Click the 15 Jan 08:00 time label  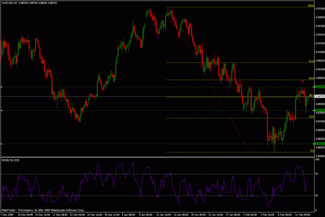coord(181,215)
